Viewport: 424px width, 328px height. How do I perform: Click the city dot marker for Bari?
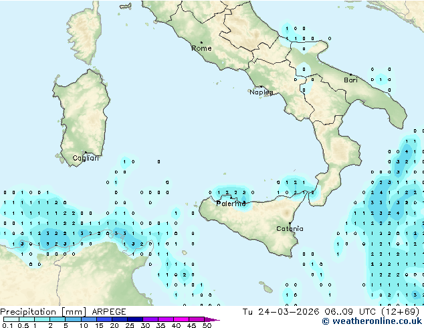[x=350, y=74]
